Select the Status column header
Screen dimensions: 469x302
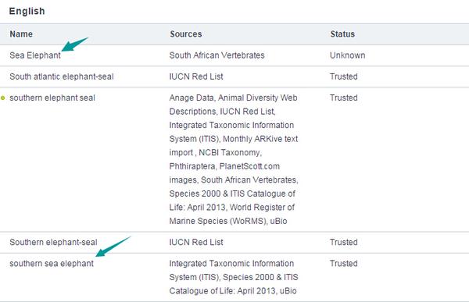342,34
